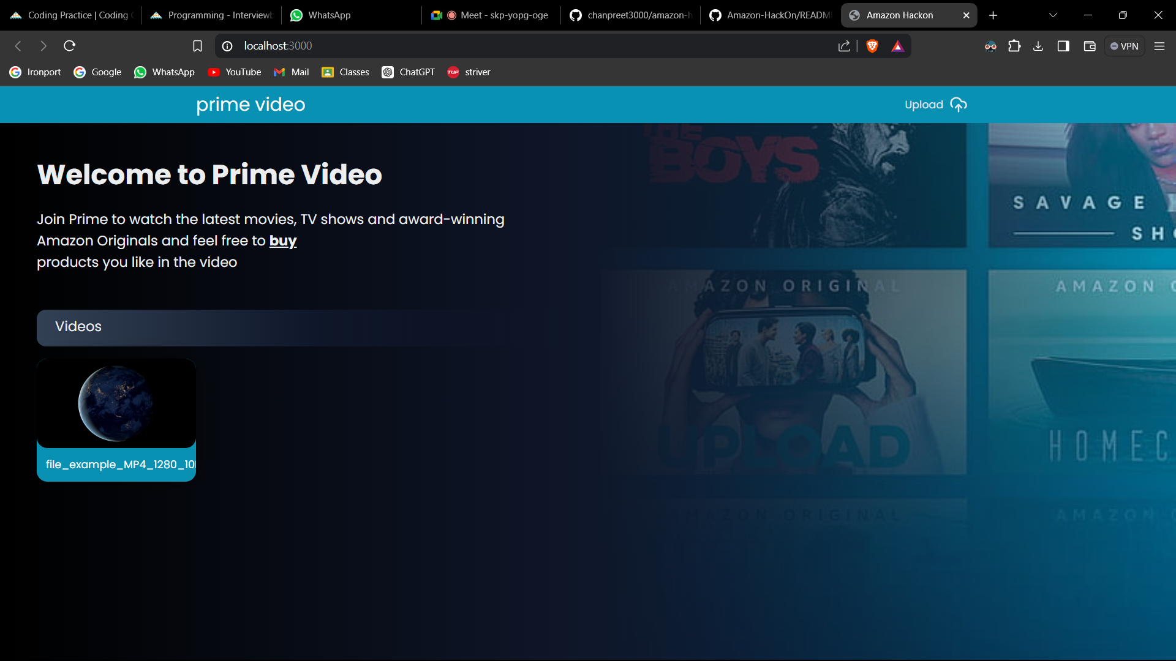The image size is (1176, 661).
Task: Open the downloads icon
Action: coord(1038,46)
